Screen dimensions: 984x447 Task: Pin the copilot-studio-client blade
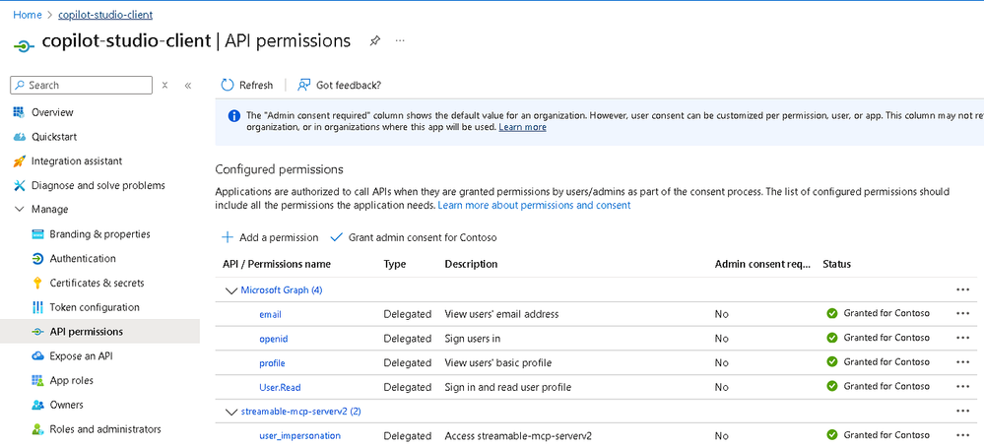(x=374, y=41)
